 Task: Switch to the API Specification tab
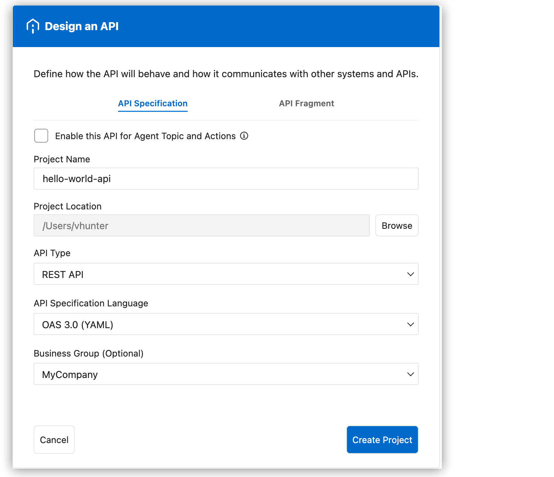click(153, 103)
